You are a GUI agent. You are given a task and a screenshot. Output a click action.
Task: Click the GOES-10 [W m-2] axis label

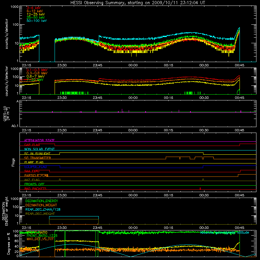pos(6,113)
